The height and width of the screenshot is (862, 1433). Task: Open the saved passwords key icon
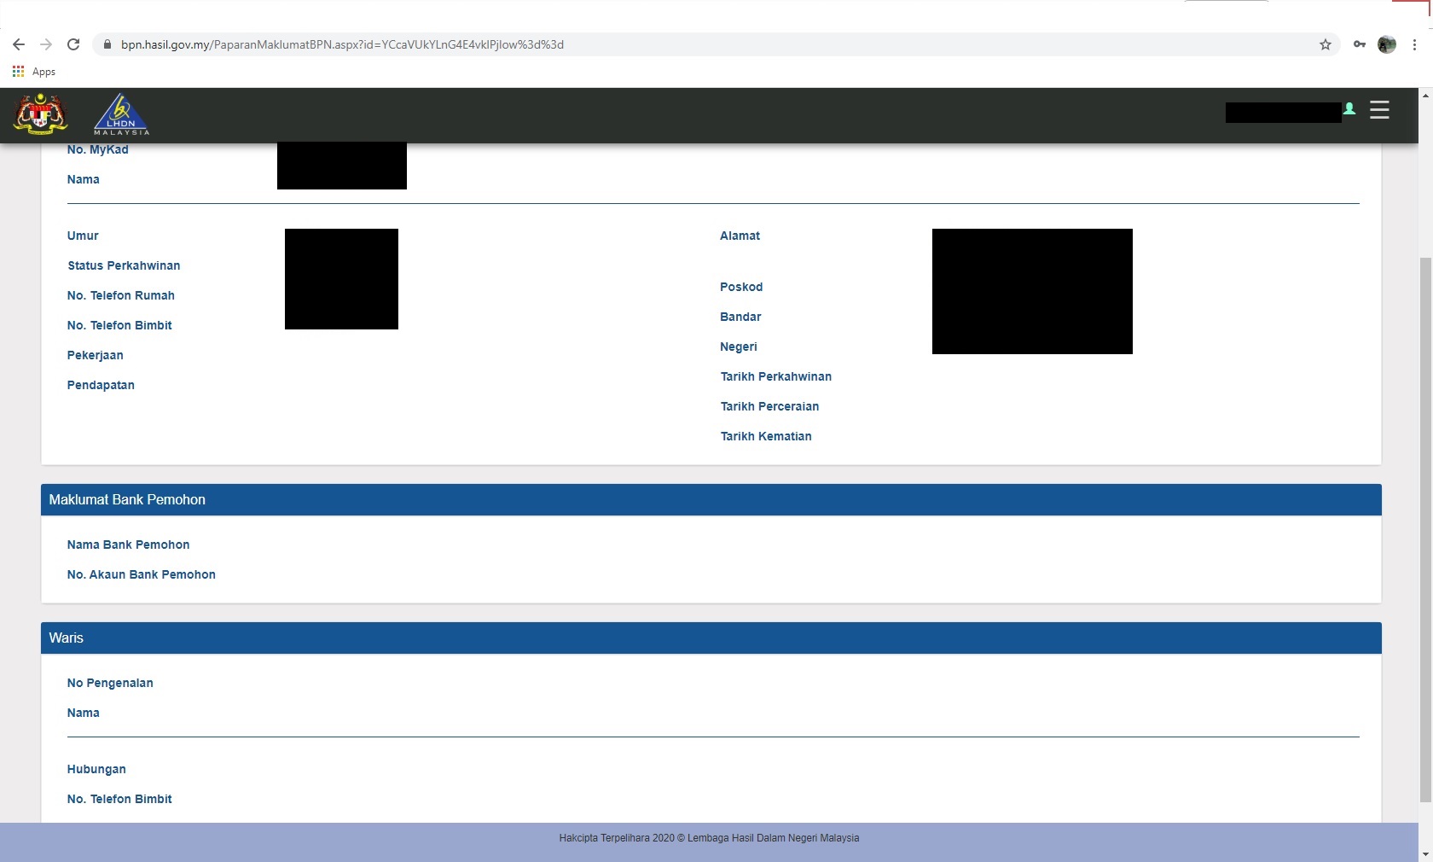tap(1360, 44)
